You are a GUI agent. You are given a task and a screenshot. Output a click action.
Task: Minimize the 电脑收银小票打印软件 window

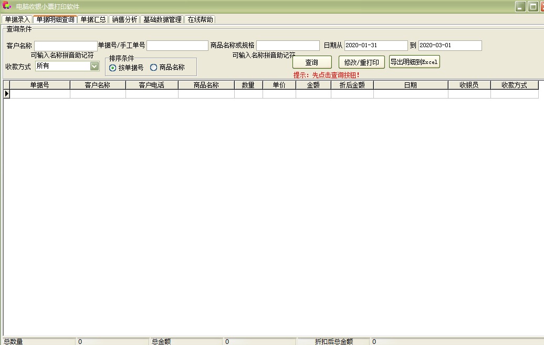coord(520,7)
